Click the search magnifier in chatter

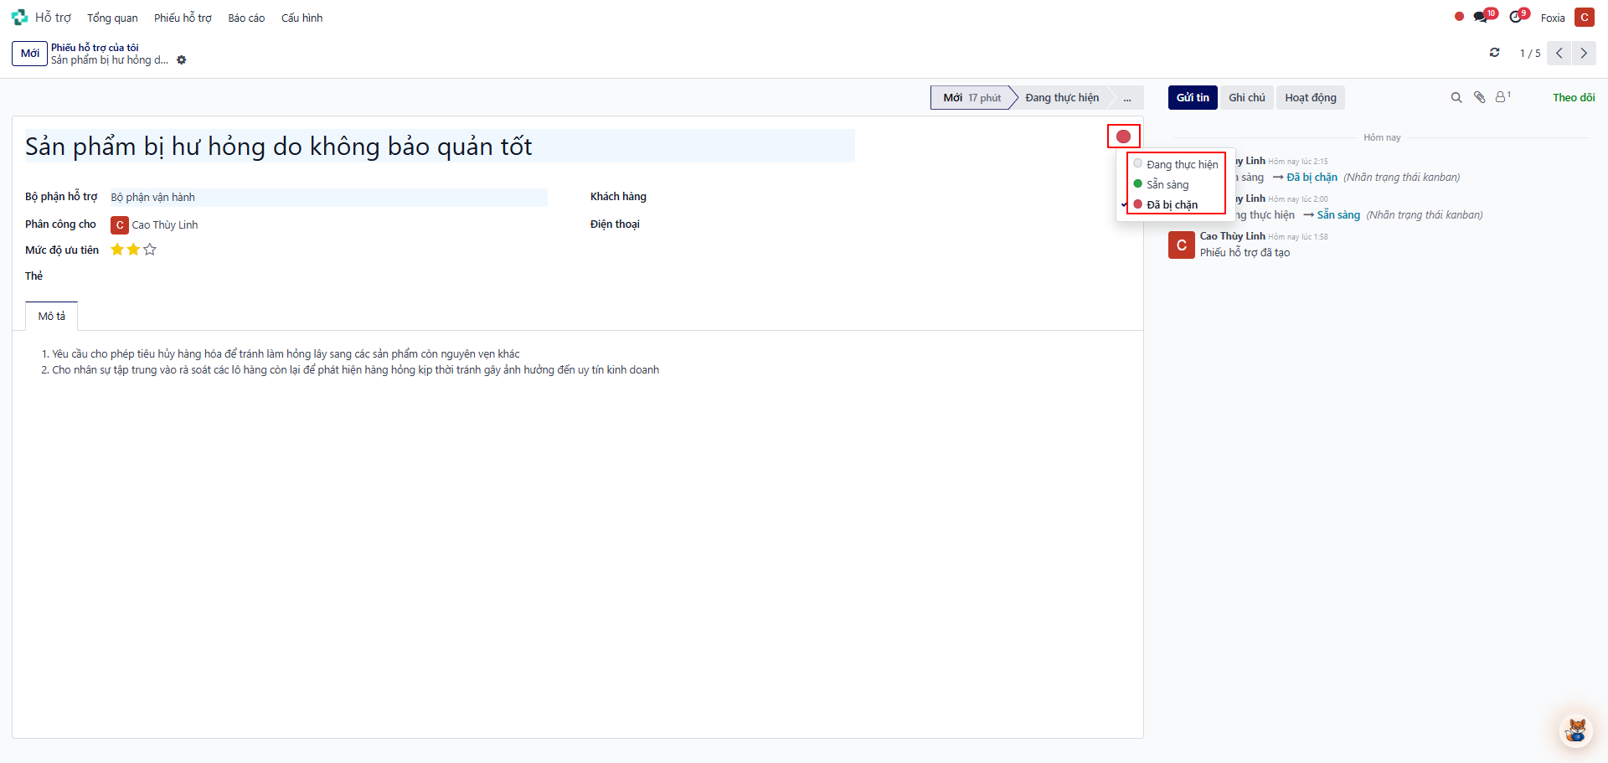tap(1456, 98)
